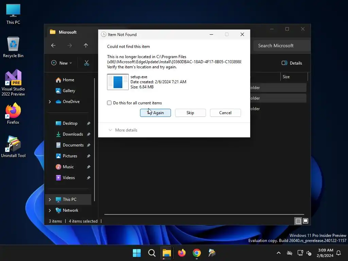
Task: Click the pin icon beside Pictures
Action: [x=89, y=156]
